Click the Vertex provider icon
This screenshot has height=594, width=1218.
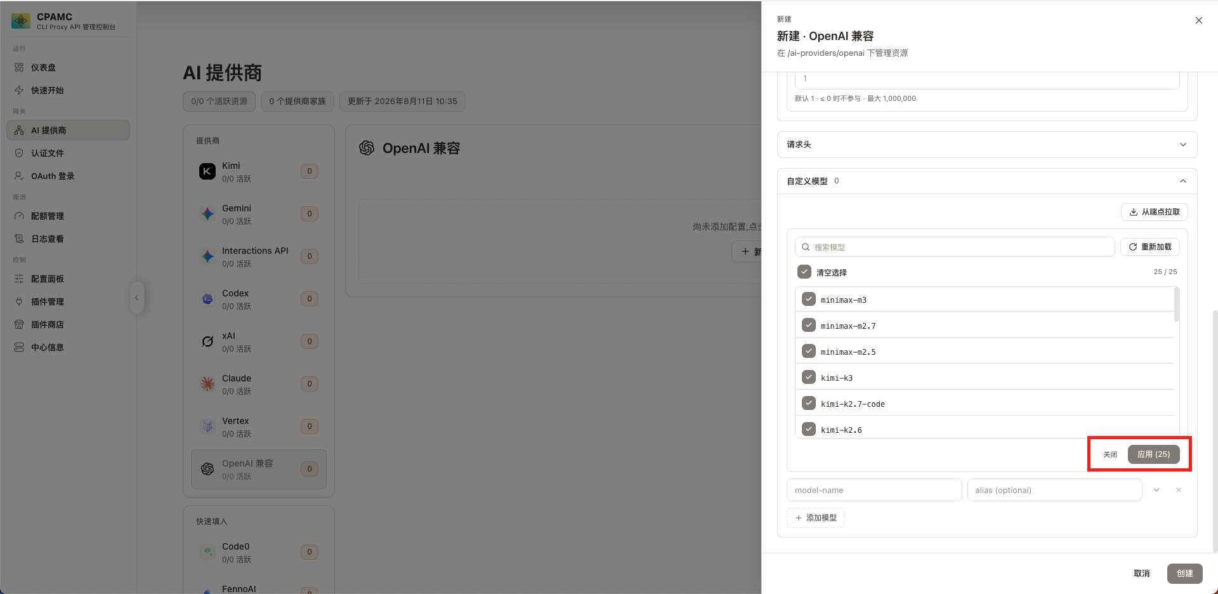pos(207,426)
